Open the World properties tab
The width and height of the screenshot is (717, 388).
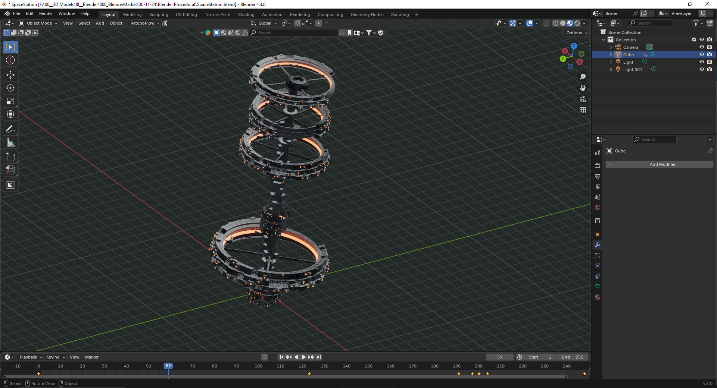click(x=598, y=208)
